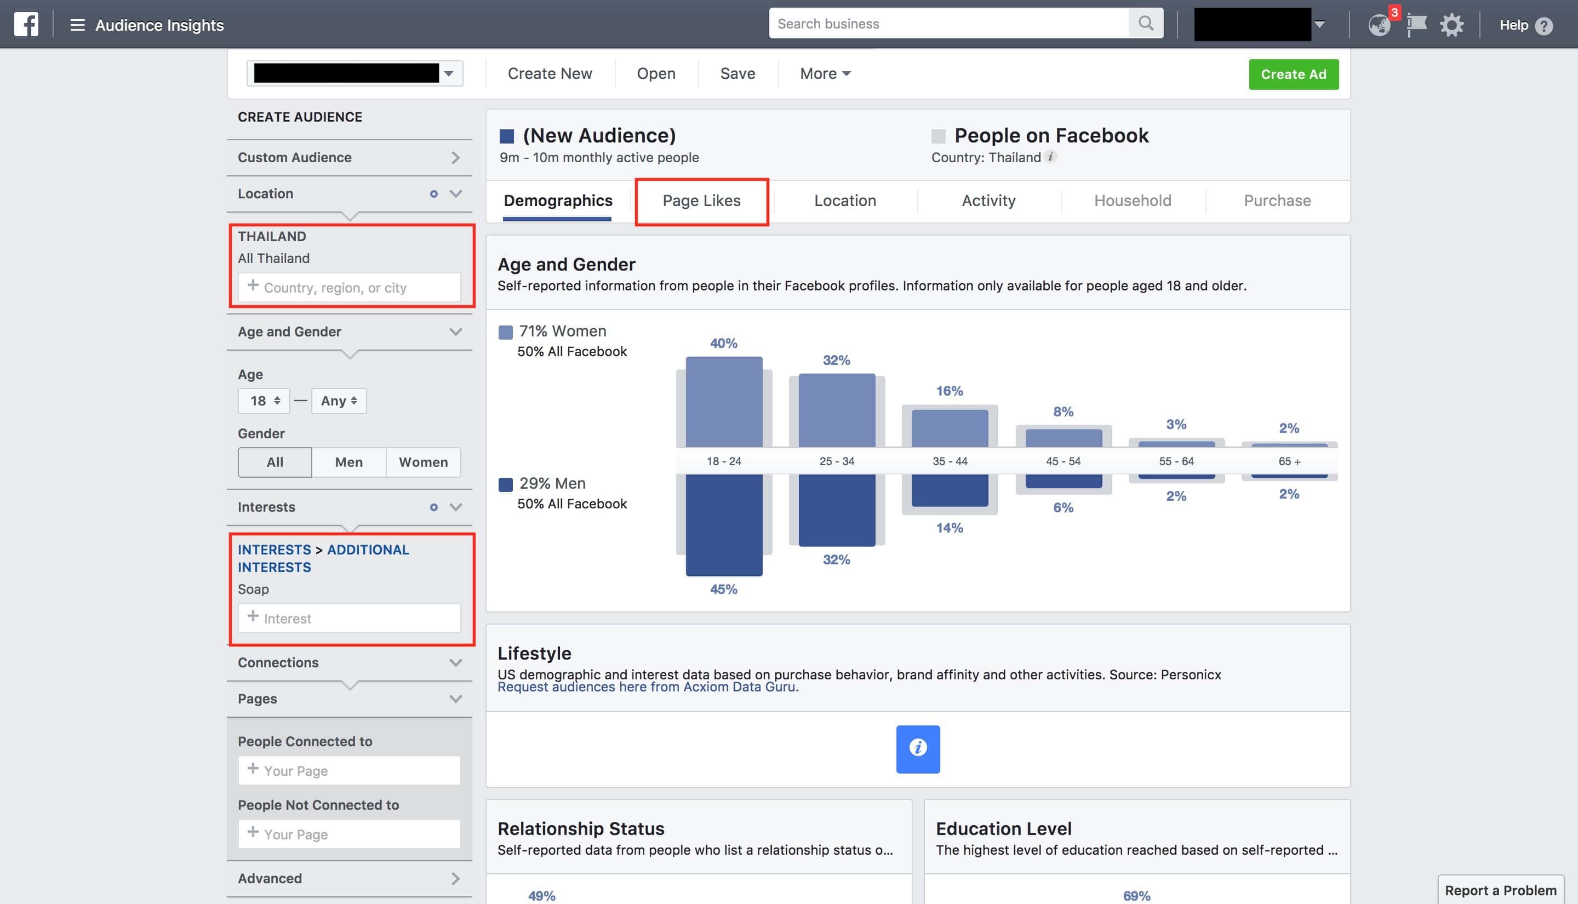The image size is (1578, 904).
Task: Click the search magnifier icon
Action: 1146,24
